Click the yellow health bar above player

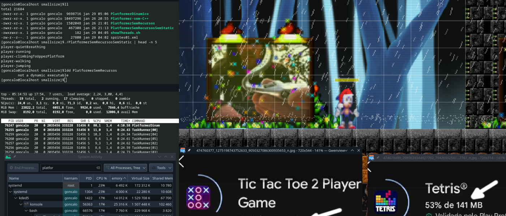[346, 80]
